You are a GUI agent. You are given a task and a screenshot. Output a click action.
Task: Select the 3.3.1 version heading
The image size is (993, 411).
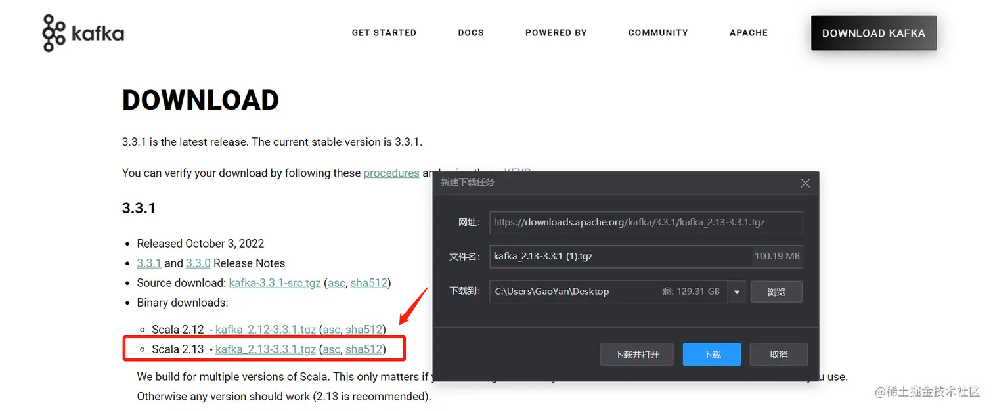click(139, 208)
